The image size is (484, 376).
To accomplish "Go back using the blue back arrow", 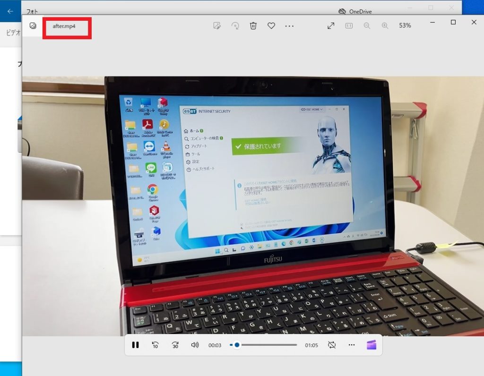I will [9, 11].
